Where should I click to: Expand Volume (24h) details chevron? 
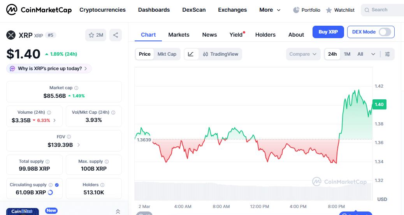click(54, 120)
